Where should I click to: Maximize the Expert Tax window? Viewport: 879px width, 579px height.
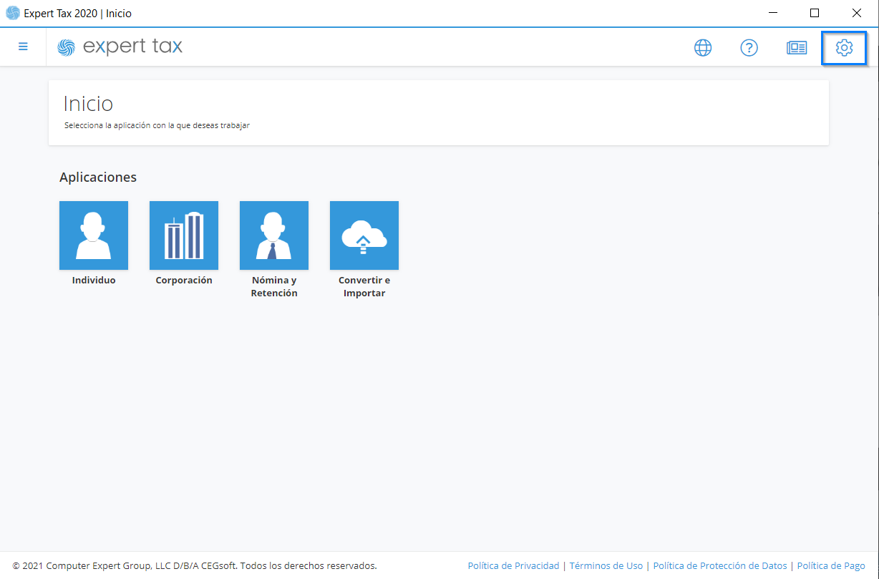click(815, 13)
